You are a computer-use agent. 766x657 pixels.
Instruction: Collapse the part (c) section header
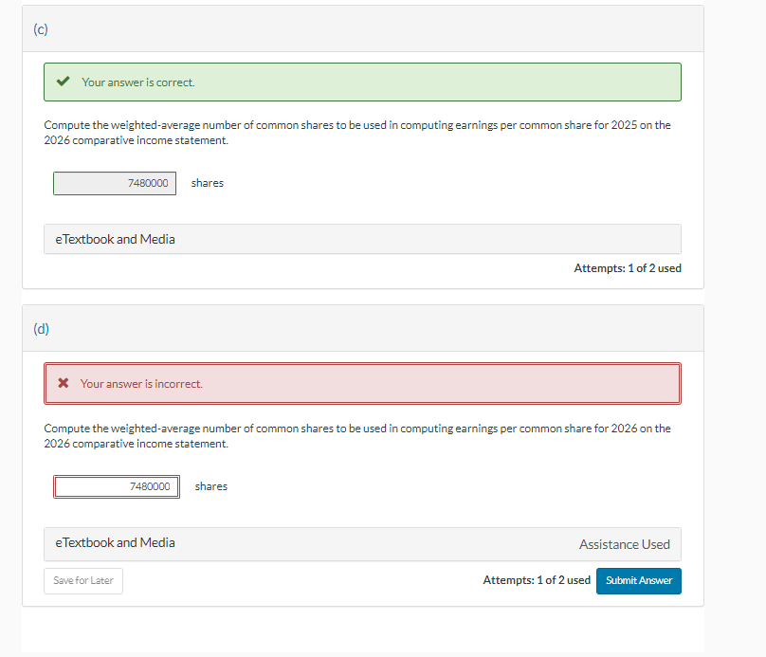pyautogui.click(x=363, y=28)
